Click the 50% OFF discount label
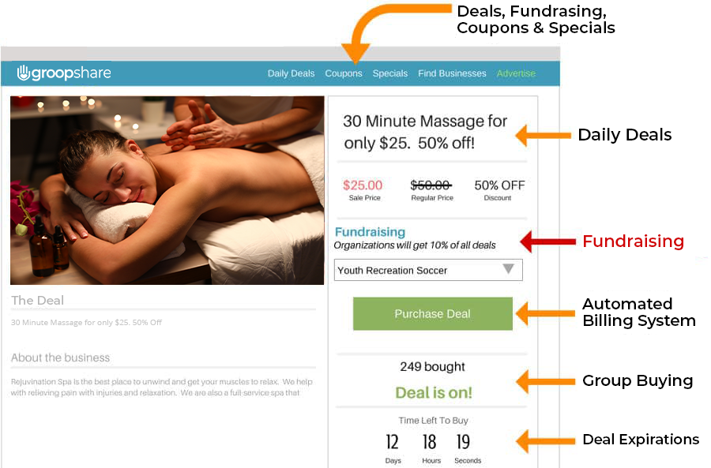The image size is (711, 468). tap(499, 185)
